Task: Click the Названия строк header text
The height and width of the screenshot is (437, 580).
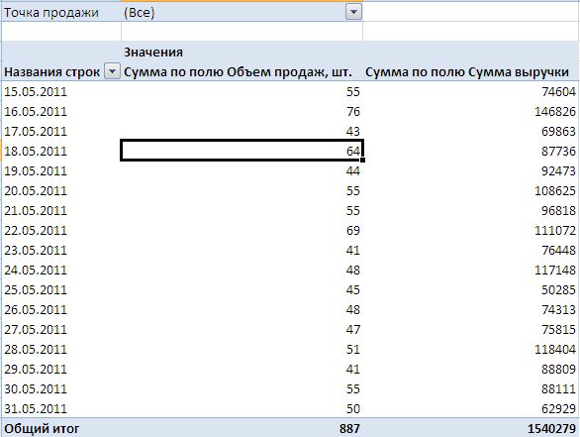Action: (x=51, y=72)
